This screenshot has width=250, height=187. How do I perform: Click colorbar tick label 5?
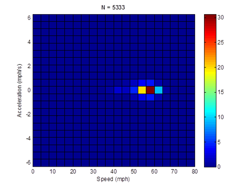(219, 142)
